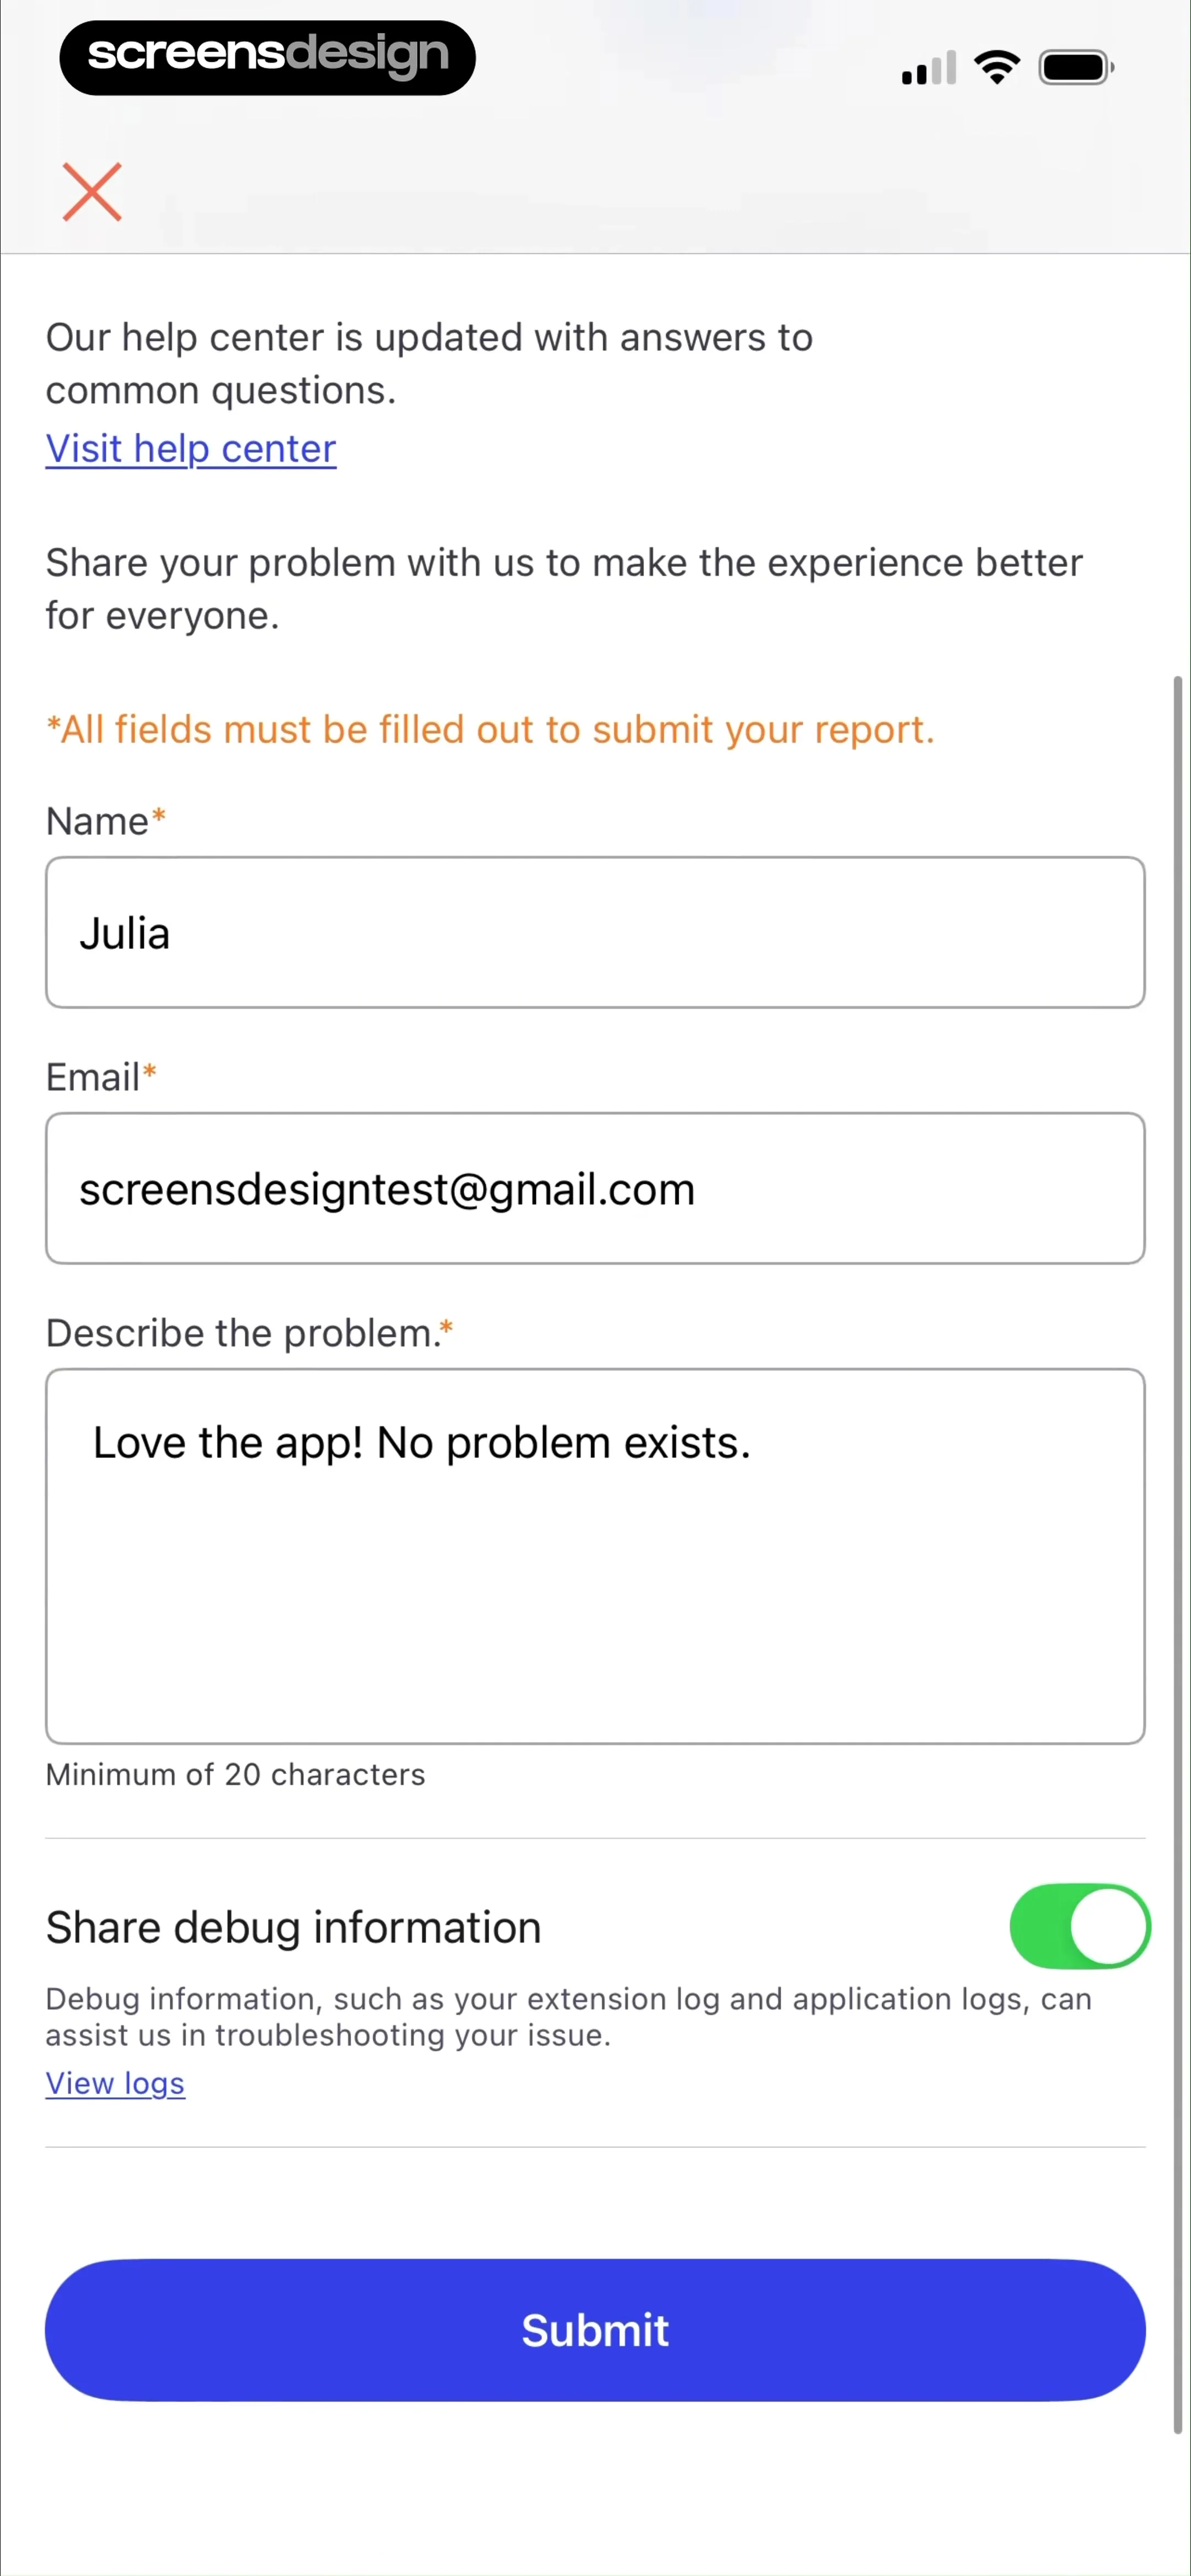Submit the problem report
This screenshot has height=2576, width=1191.
click(595, 2329)
